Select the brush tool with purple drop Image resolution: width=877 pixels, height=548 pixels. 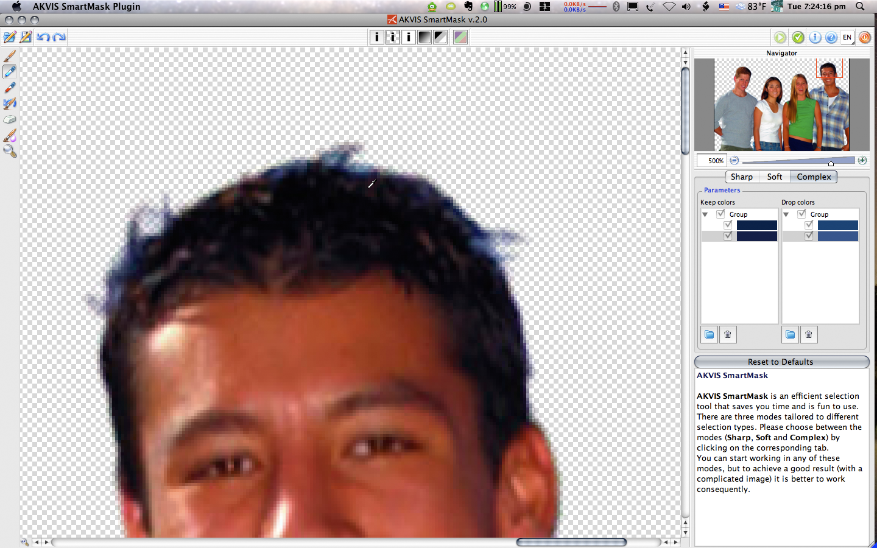(x=10, y=135)
